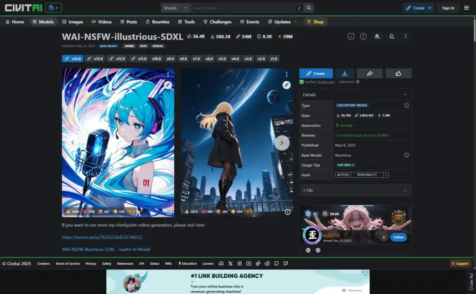Show next image with right arrow
476x294 pixels.
coord(282,143)
